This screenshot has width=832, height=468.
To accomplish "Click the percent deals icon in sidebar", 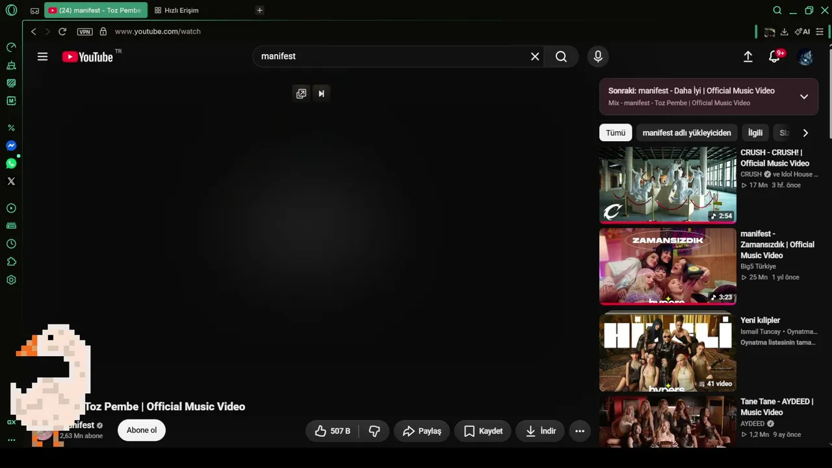I will point(11,128).
